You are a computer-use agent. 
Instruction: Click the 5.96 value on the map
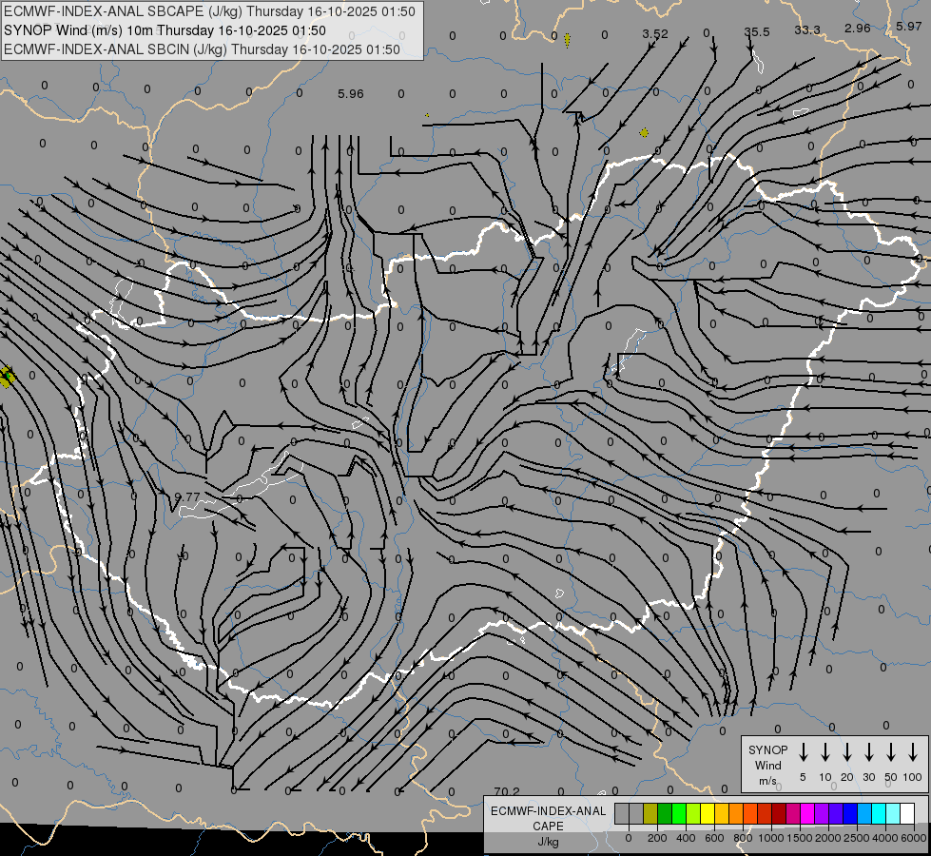[x=350, y=94]
